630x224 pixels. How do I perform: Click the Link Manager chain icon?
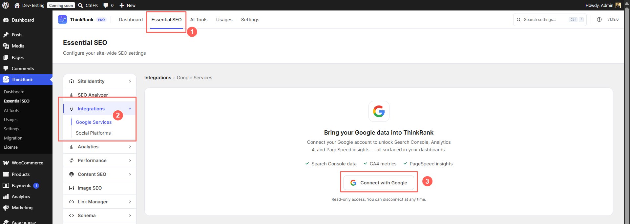click(x=72, y=202)
